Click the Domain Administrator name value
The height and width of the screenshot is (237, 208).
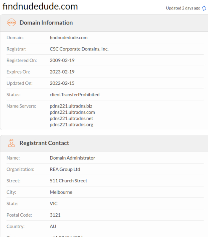72,158
